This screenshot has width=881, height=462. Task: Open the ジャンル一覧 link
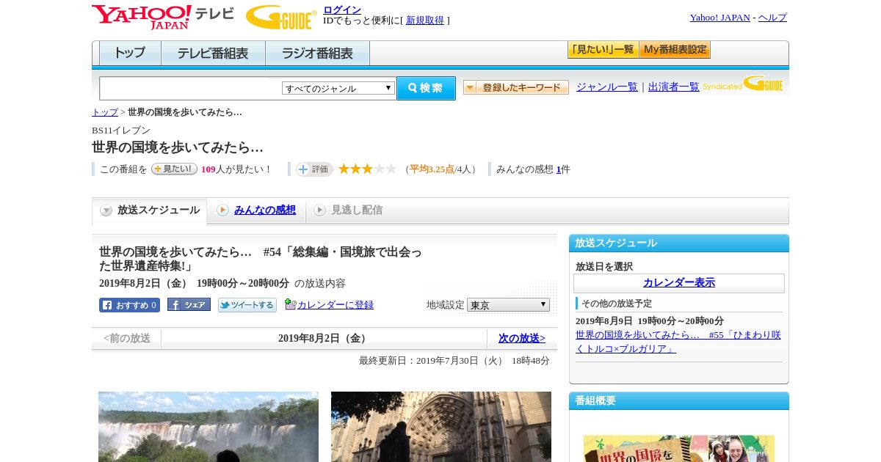607,87
